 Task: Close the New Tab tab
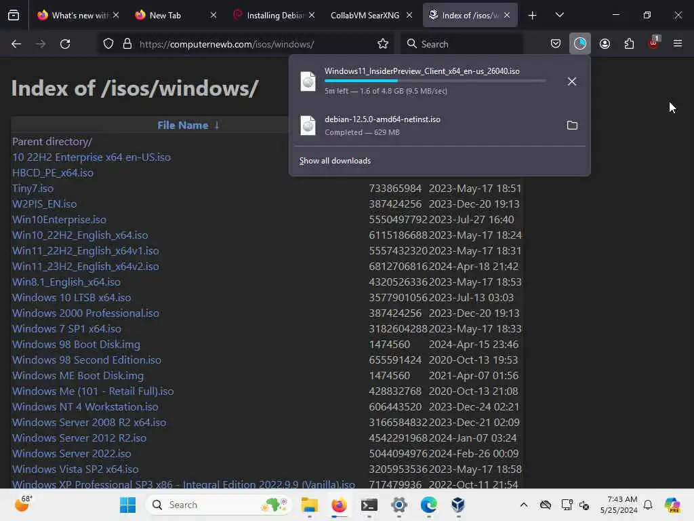[x=213, y=15]
